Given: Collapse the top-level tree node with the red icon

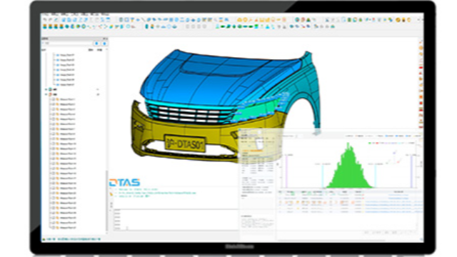Looking at the screenshot, I should (46, 94).
